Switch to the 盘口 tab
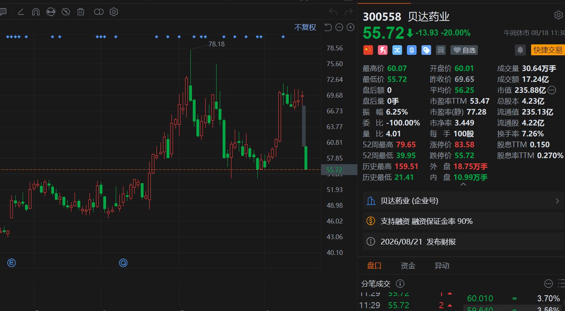This screenshot has height=311, width=565. 374,265
